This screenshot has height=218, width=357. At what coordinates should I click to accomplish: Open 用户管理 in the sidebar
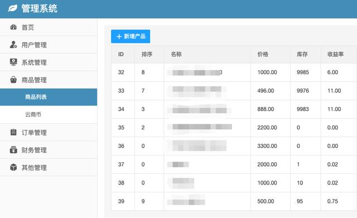pyautogui.click(x=49, y=45)
